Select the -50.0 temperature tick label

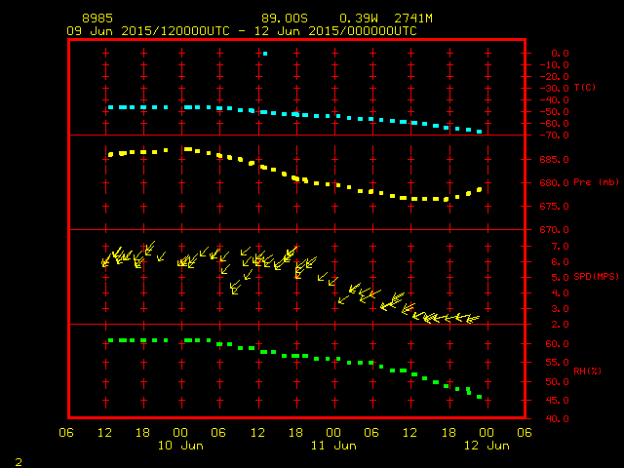point(555,112)
